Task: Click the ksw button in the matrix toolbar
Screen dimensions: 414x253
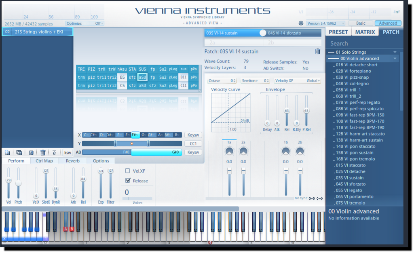Action: [x=68, y=152]
